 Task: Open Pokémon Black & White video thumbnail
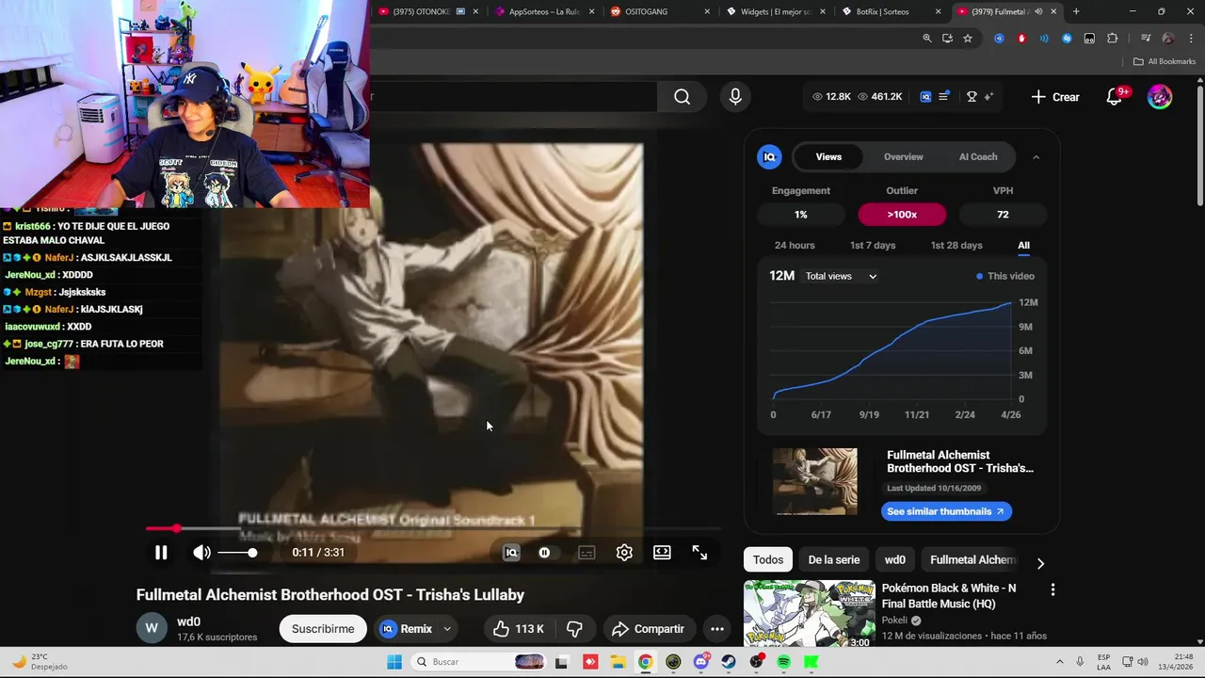pos(810,614)
